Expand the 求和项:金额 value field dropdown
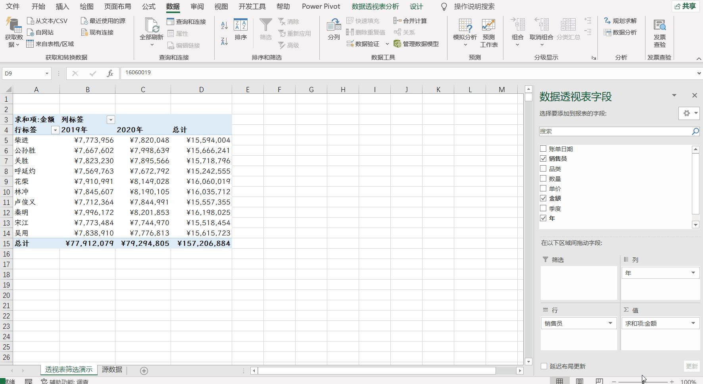 coord(693,323)
